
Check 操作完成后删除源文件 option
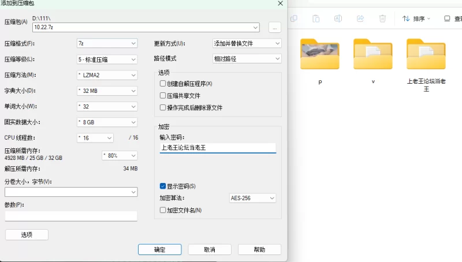pos(163,107)
